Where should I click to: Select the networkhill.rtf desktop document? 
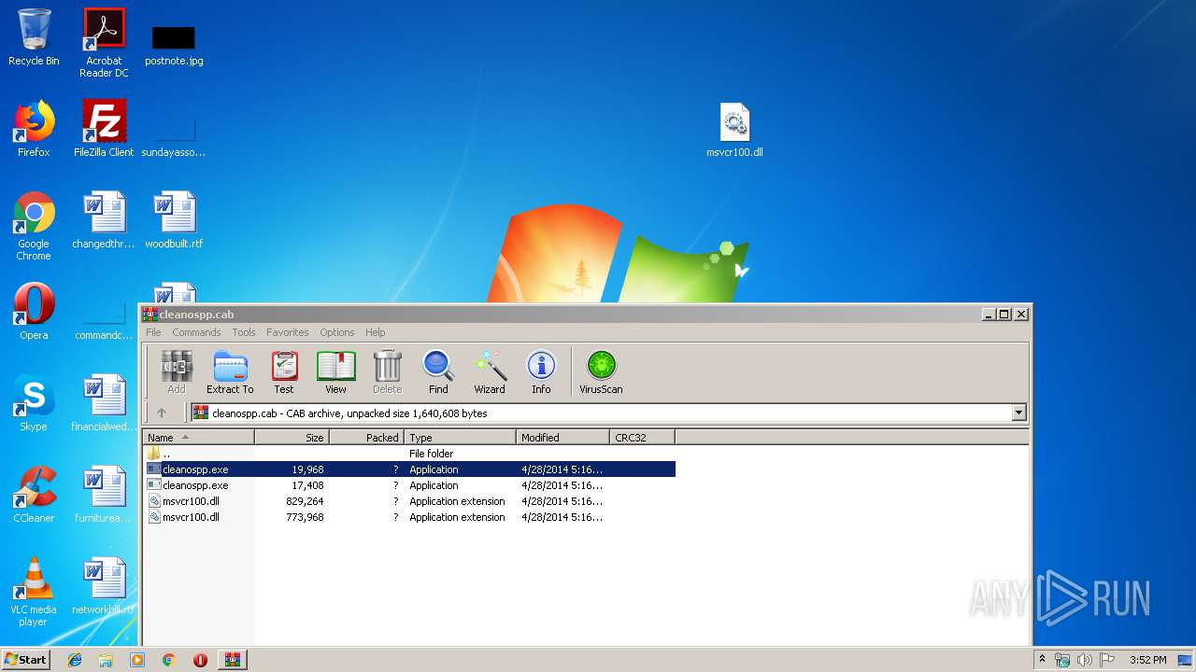(x=104, y=586)
